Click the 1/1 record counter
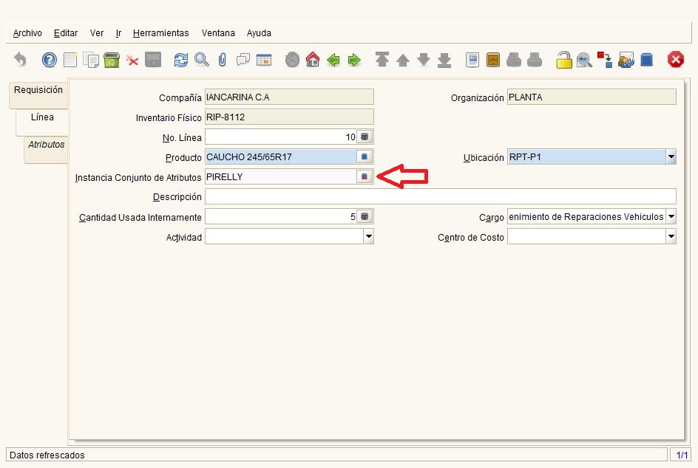This screenshot has height=468, width=698. coord(682,455)
